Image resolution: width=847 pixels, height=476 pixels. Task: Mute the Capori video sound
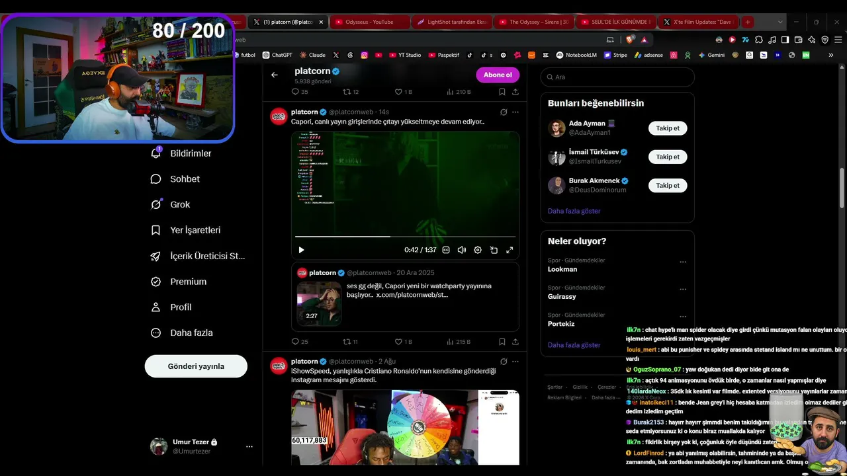coord(462,250)
